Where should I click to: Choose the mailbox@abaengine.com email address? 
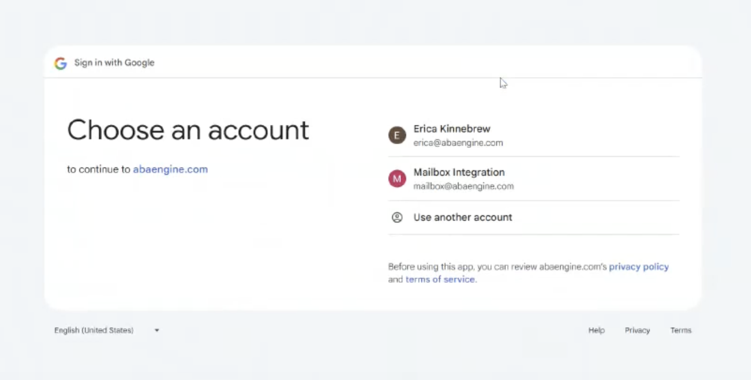tap(463, 186)
